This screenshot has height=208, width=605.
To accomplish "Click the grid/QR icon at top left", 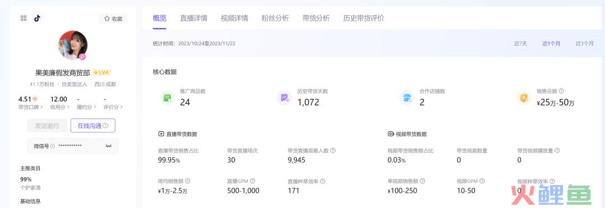I will pyautogui.click(x=24, y=18).
